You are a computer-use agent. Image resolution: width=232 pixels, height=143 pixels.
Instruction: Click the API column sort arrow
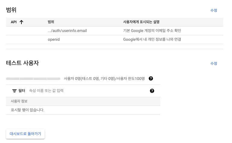pos(21,22)
